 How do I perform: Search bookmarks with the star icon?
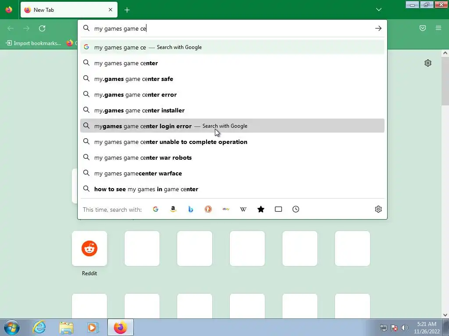261,209
